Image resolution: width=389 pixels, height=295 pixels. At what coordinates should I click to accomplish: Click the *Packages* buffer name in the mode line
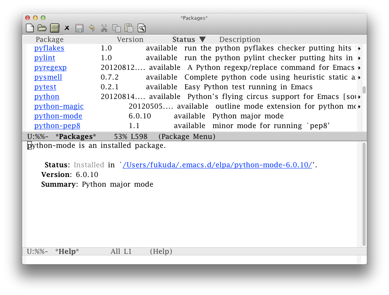click(76, 137)
